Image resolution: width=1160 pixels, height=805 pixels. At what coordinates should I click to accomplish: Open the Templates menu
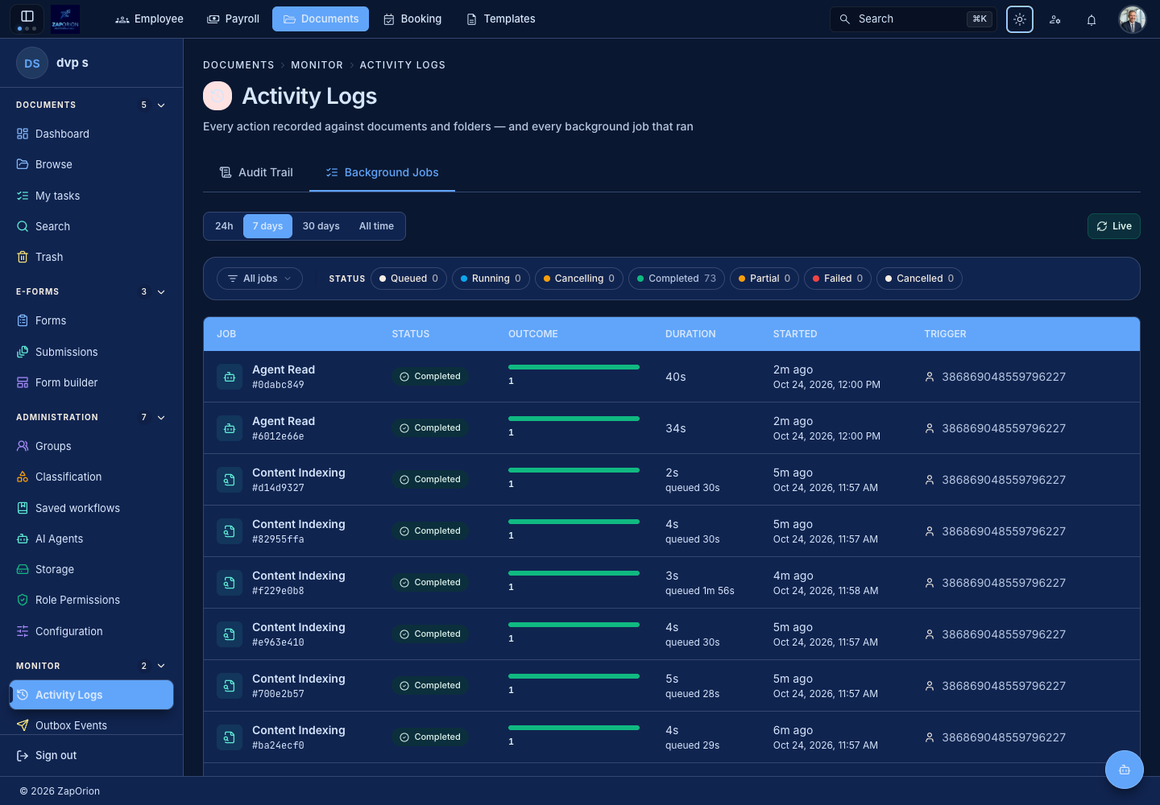pyautogui.click(x=501, y=19)
